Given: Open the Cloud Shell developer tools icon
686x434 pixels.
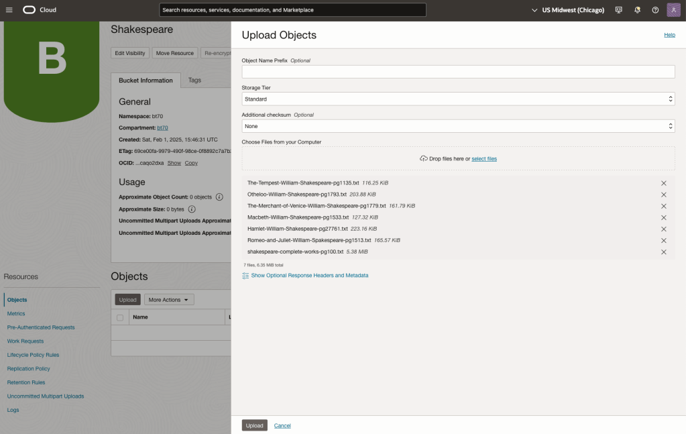Looking at the screenshot, I should [x=618, y=10].
